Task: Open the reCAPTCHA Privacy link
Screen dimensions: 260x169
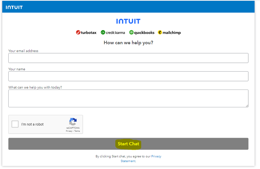Action: (69, 131)
